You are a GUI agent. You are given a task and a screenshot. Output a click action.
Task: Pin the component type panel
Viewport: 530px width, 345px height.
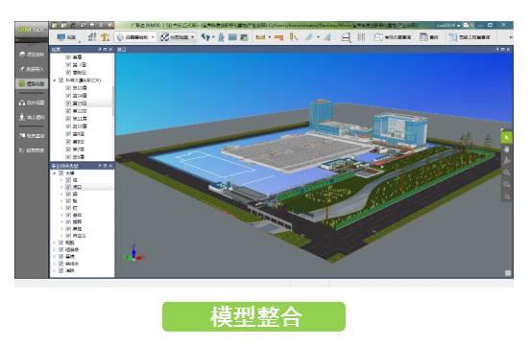(100, 166)
